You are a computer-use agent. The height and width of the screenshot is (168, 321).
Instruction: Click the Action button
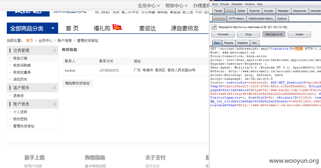point(299,34)
